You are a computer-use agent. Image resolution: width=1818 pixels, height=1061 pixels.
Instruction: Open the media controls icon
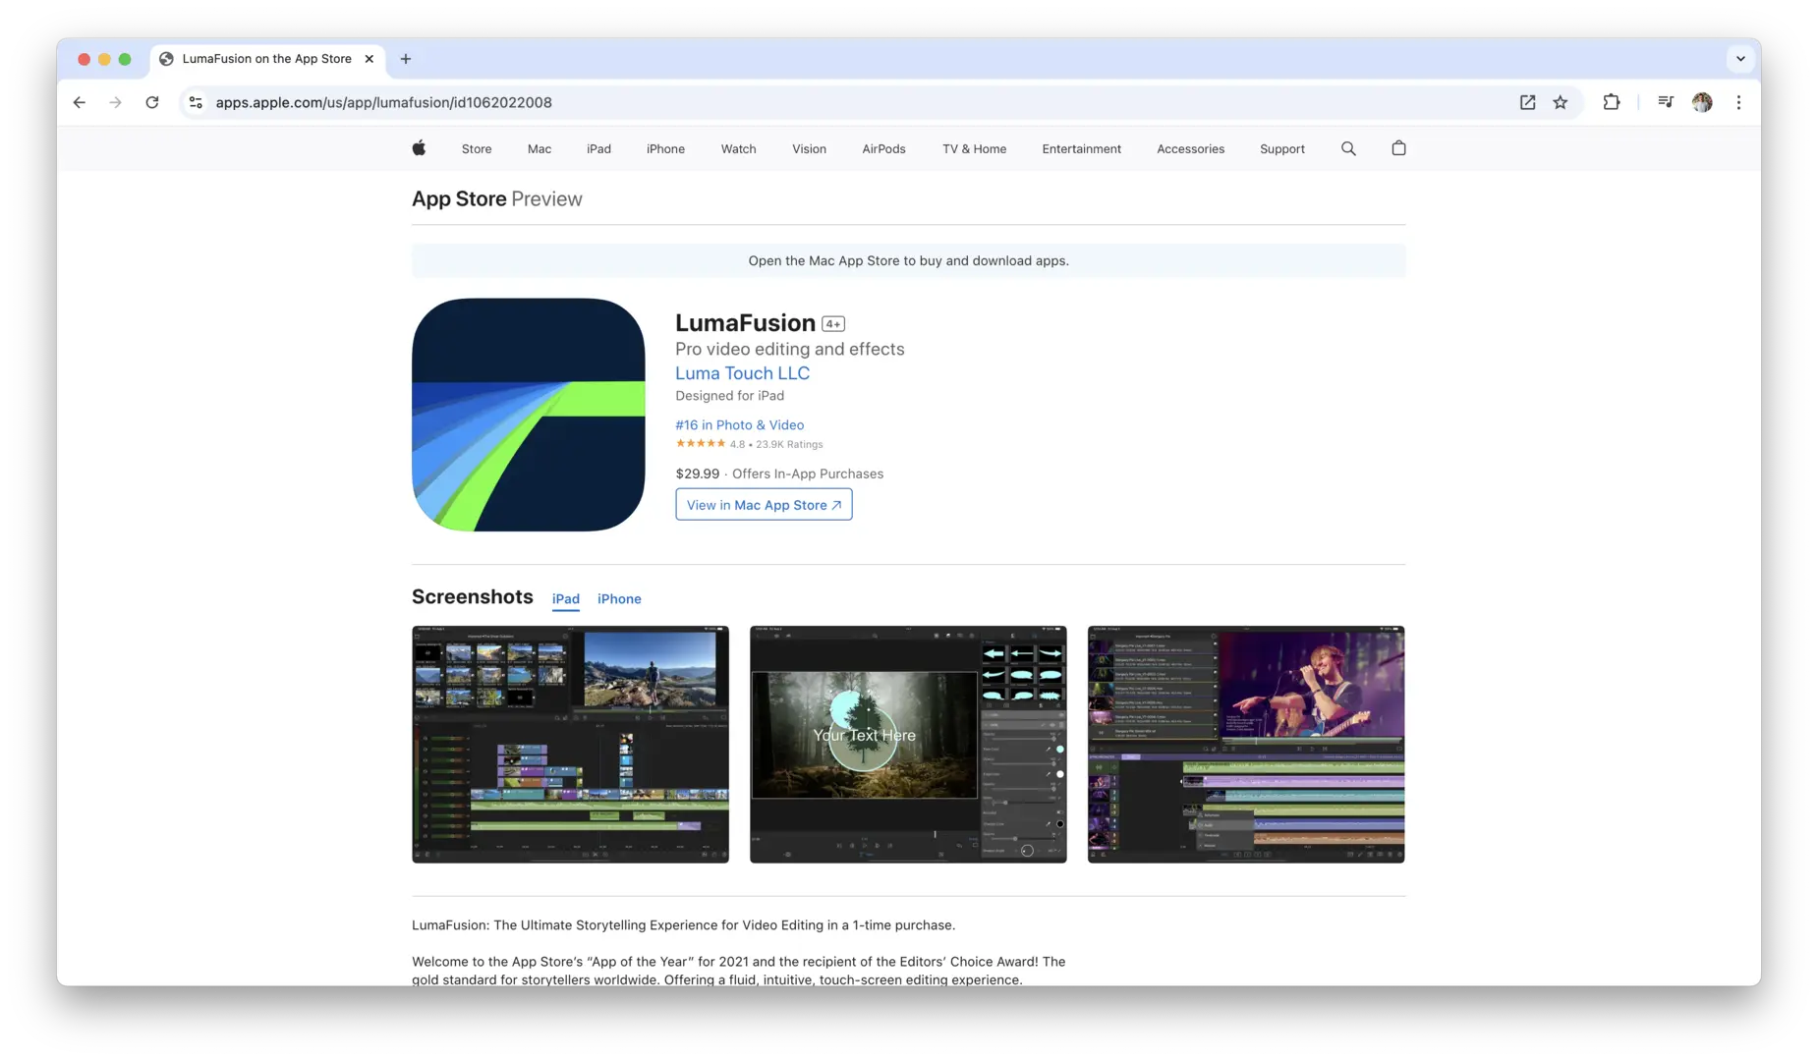pyautogui.click(x=1666, y=102)
